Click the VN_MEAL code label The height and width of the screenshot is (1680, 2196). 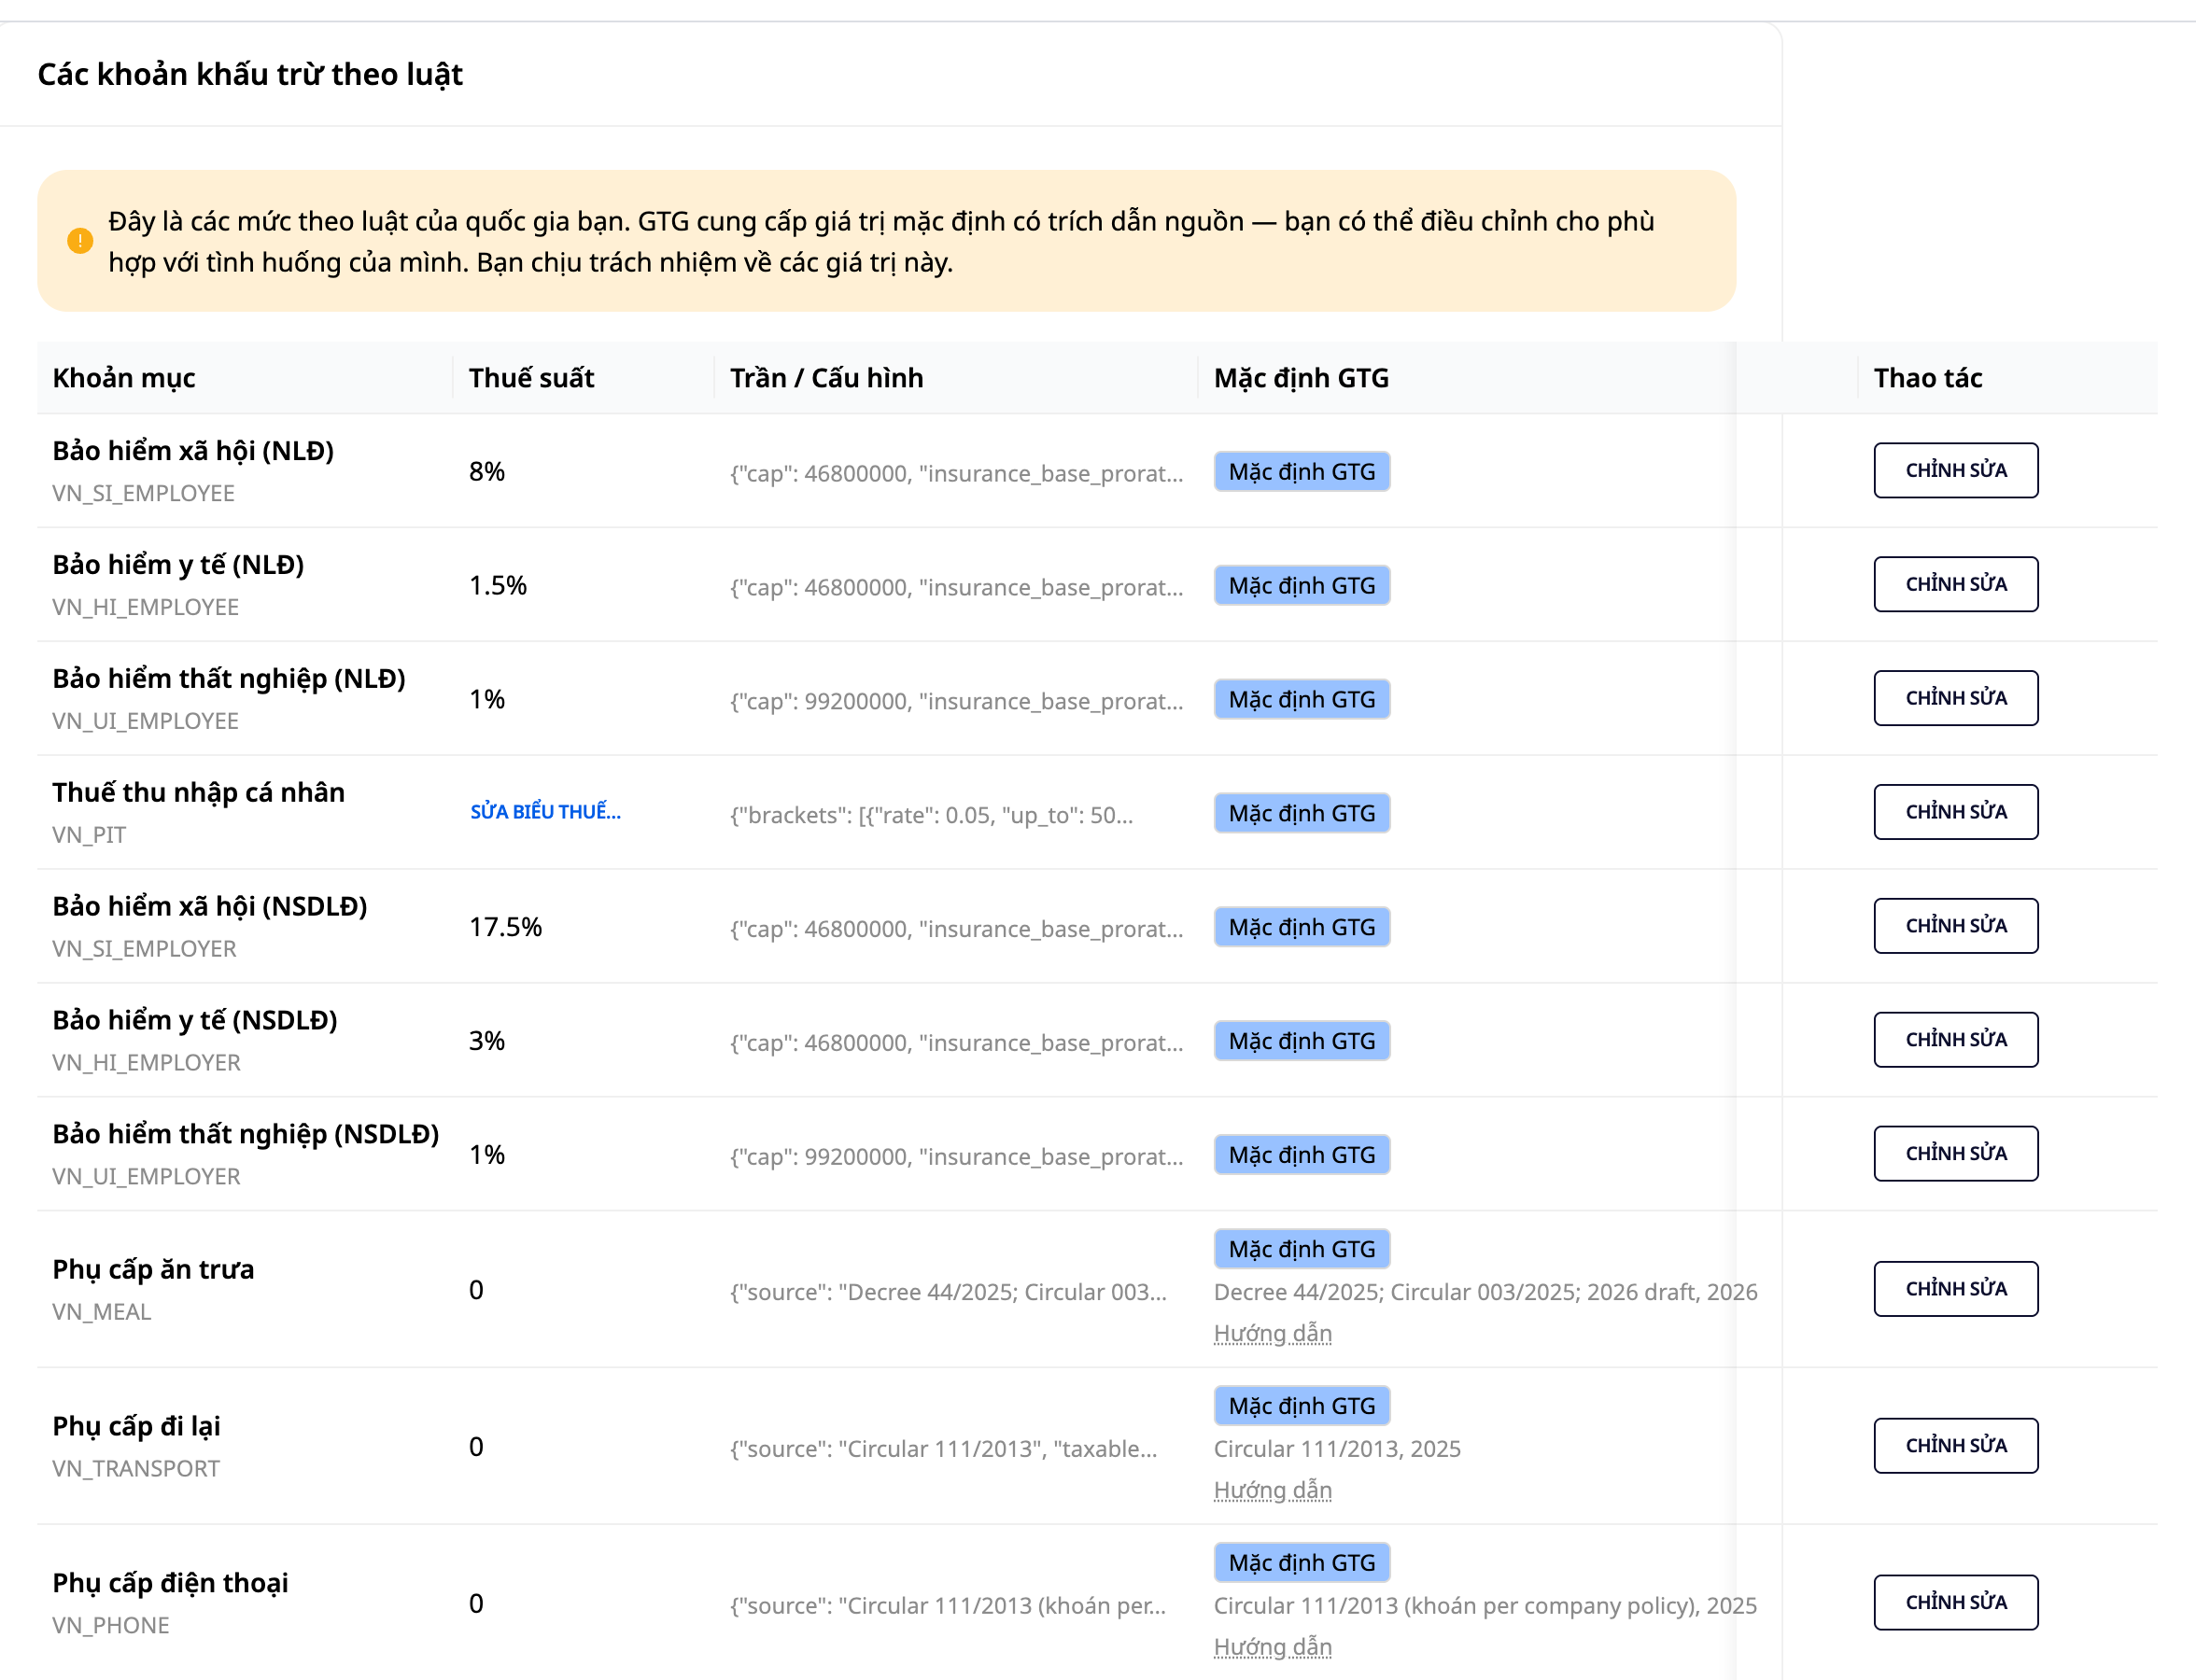(102, 1312)
